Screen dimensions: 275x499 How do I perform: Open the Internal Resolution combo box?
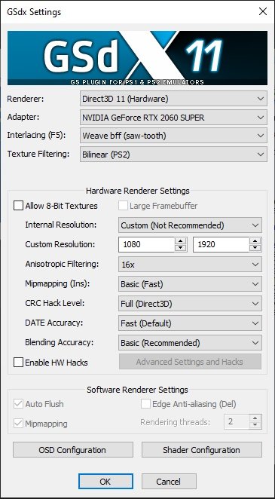(x=190, y=225)
